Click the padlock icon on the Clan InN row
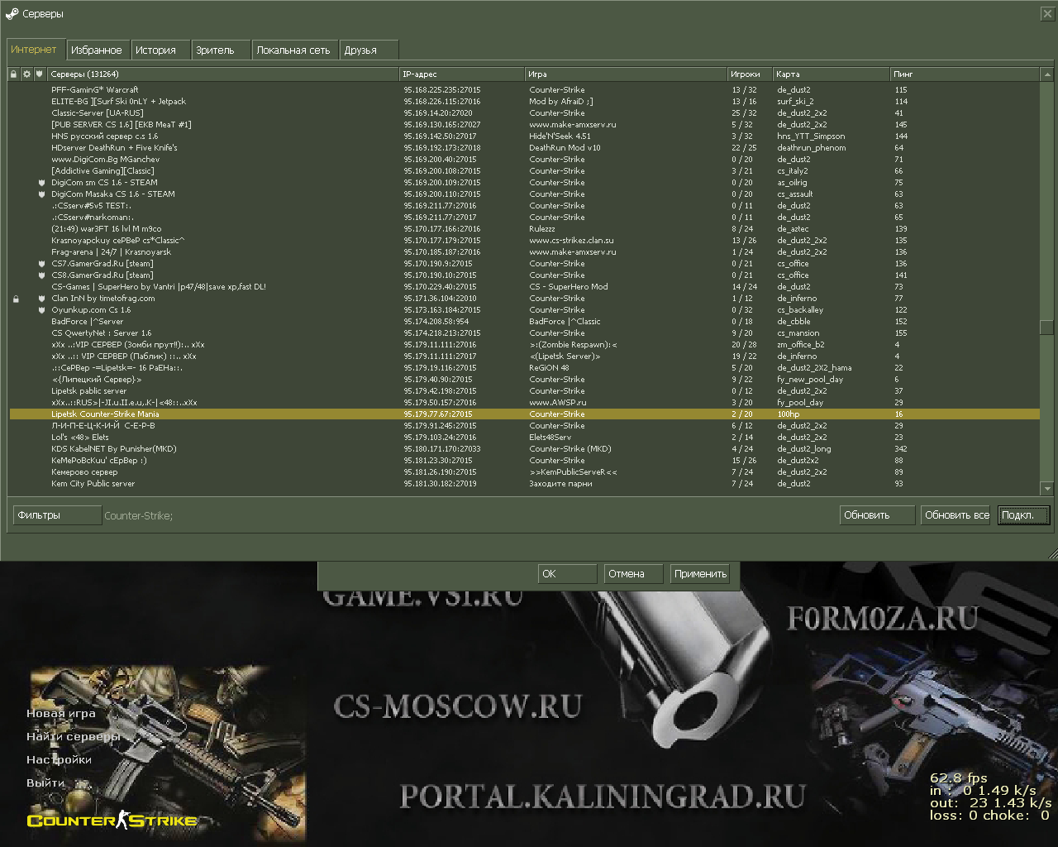 click(x=15, y=299)
